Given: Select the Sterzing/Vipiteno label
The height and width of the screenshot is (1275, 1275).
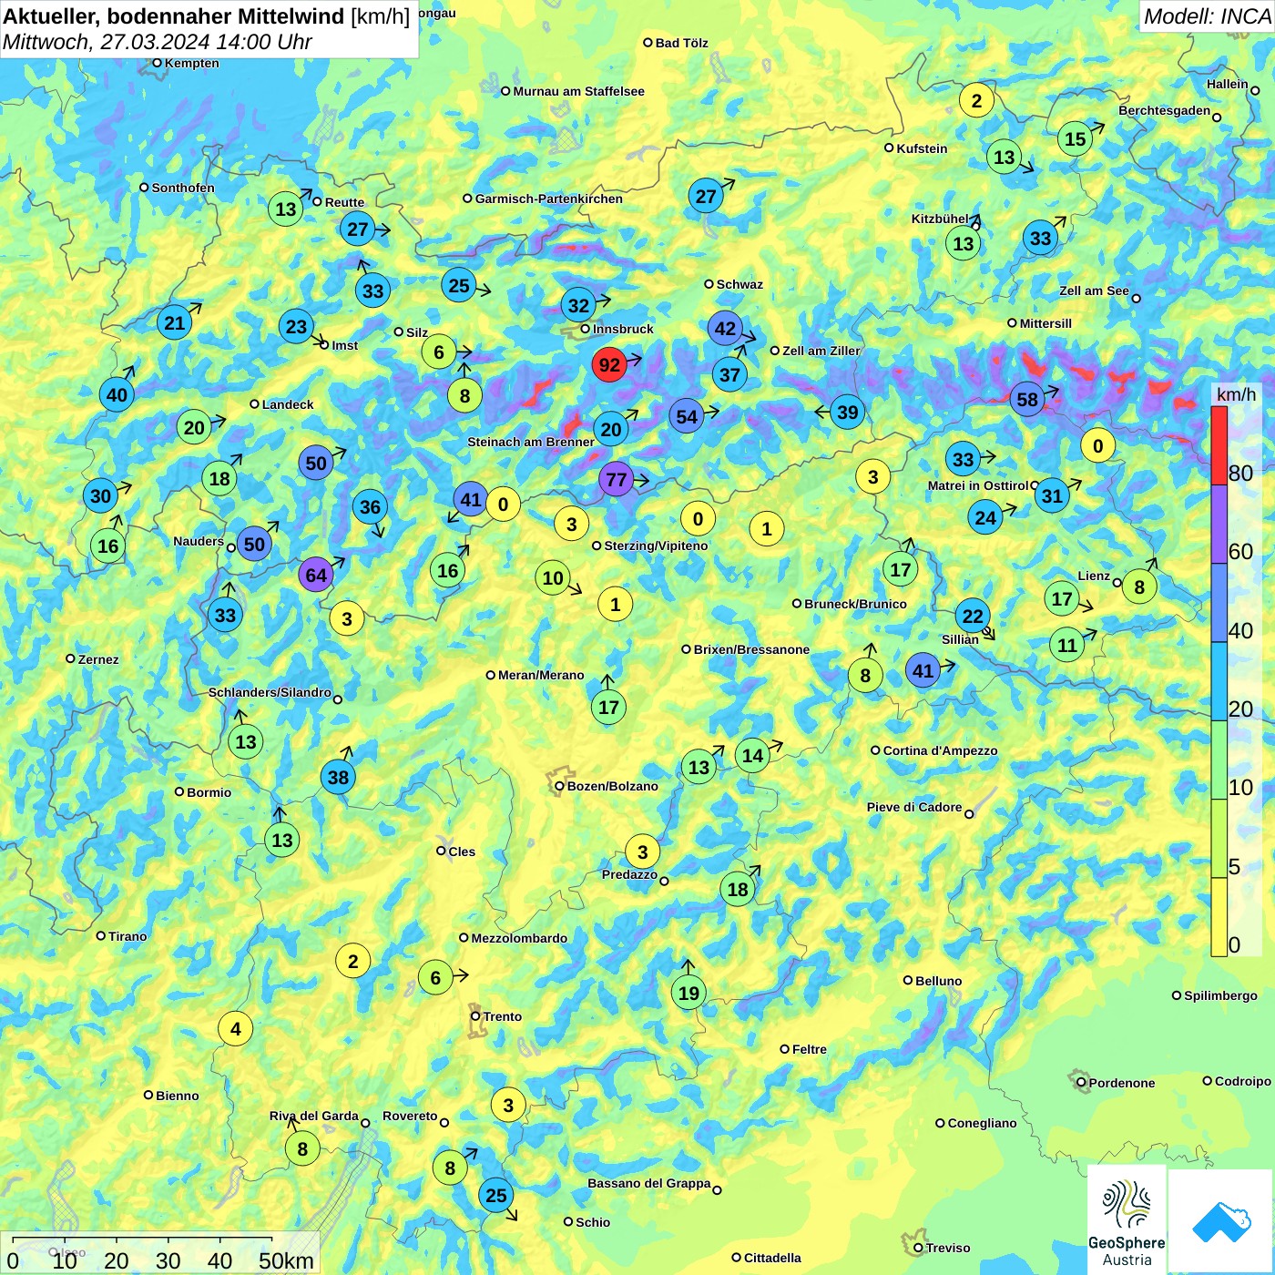Looking at the screenshot, I should pyautogui.click(x=656, y=546).
